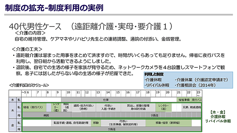Click the 木 day label
This screenshot has width=237, height=133.
point(12,110)
